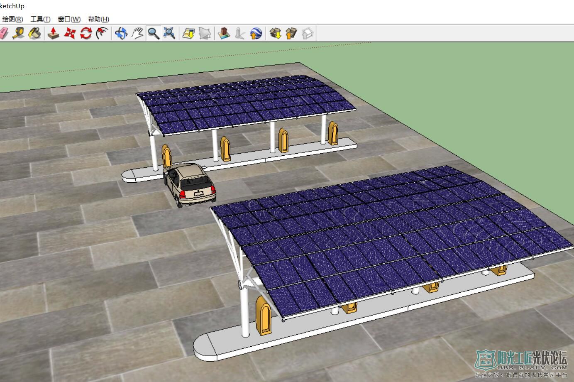Click the Toggle Terrain icon
574x382 pixels.
pyautogui.click(x=205, y=33)
